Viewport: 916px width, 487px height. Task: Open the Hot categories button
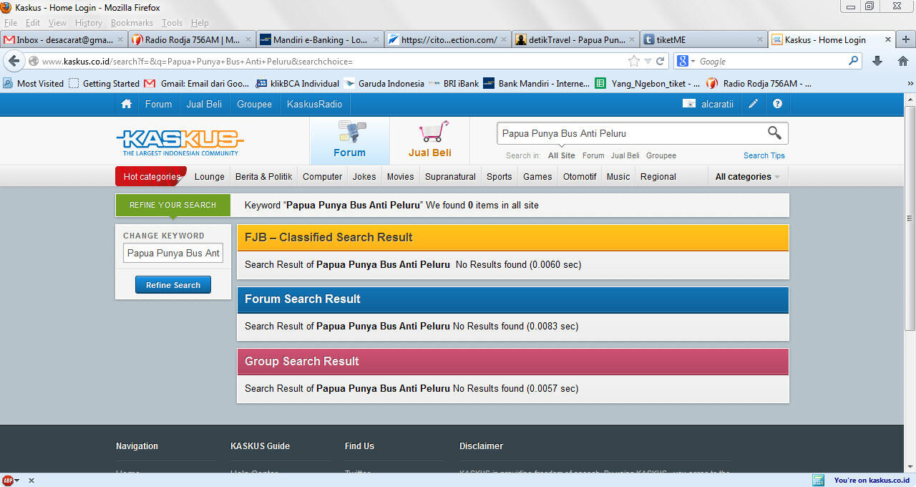(x=151, y=176)
